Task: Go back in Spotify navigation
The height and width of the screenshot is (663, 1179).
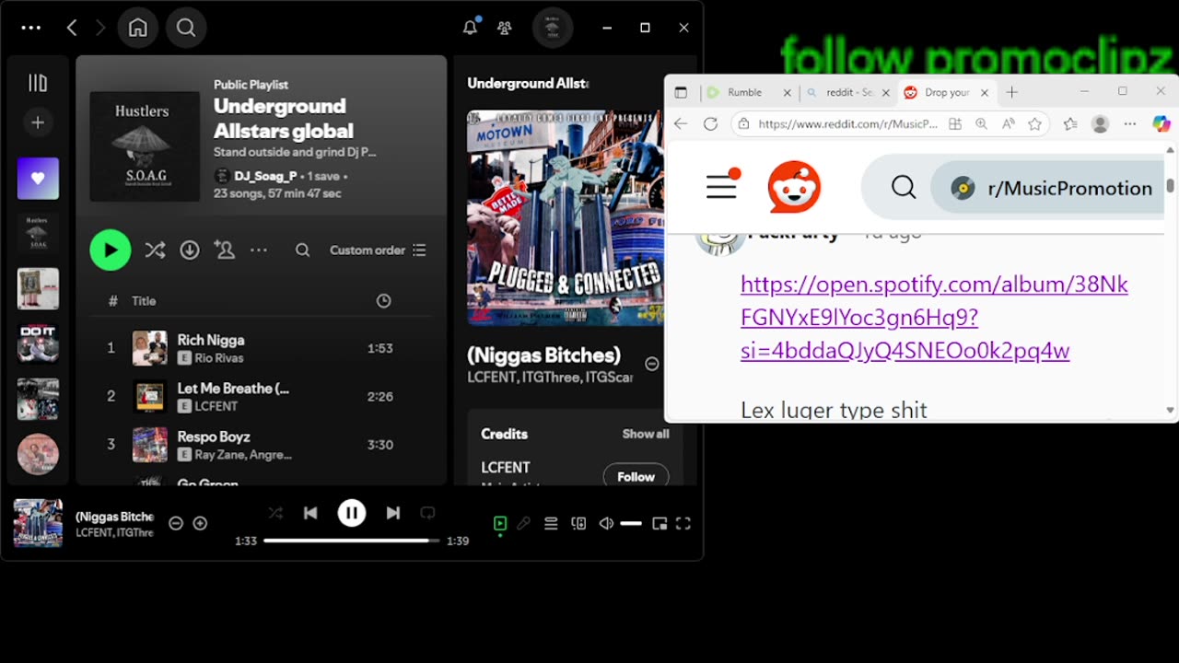Action: point(72,28)
